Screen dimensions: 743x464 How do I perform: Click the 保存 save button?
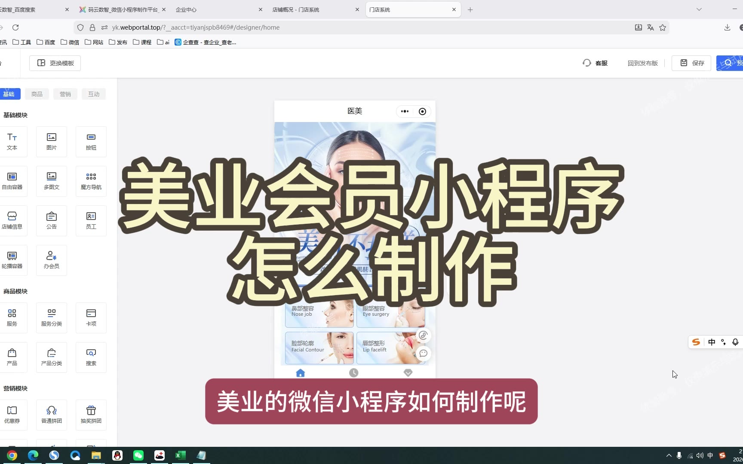click(x=691, y=63)
